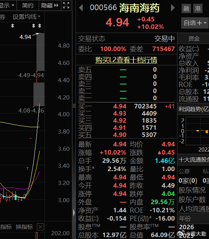
Task: Click the 总手 value 29.56万
Action: click(x=114, y=161)
